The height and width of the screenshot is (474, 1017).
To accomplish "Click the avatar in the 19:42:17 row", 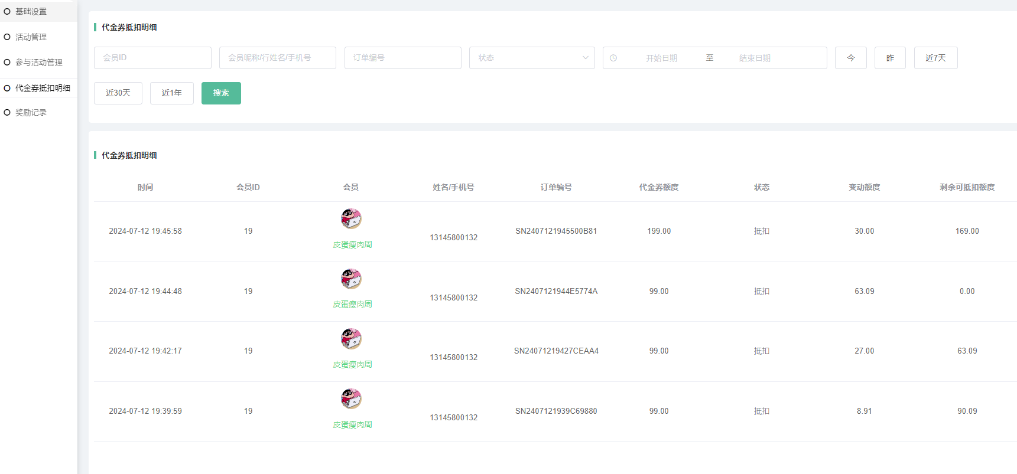I will coord(351,339).
